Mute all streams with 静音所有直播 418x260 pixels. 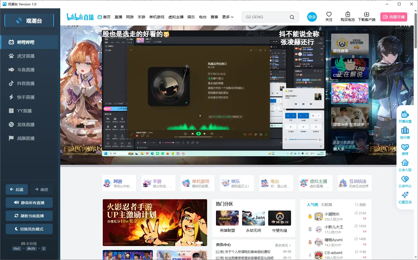tap(29, 202)
